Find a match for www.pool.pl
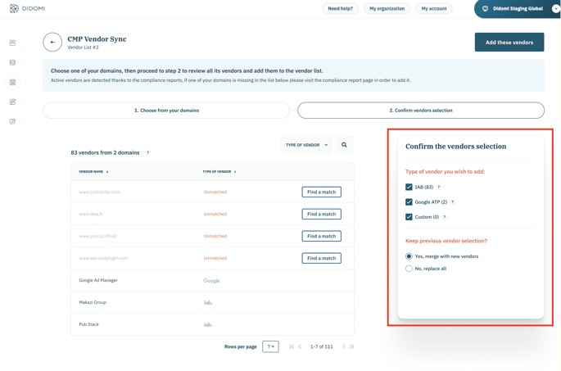 [321, 236]
